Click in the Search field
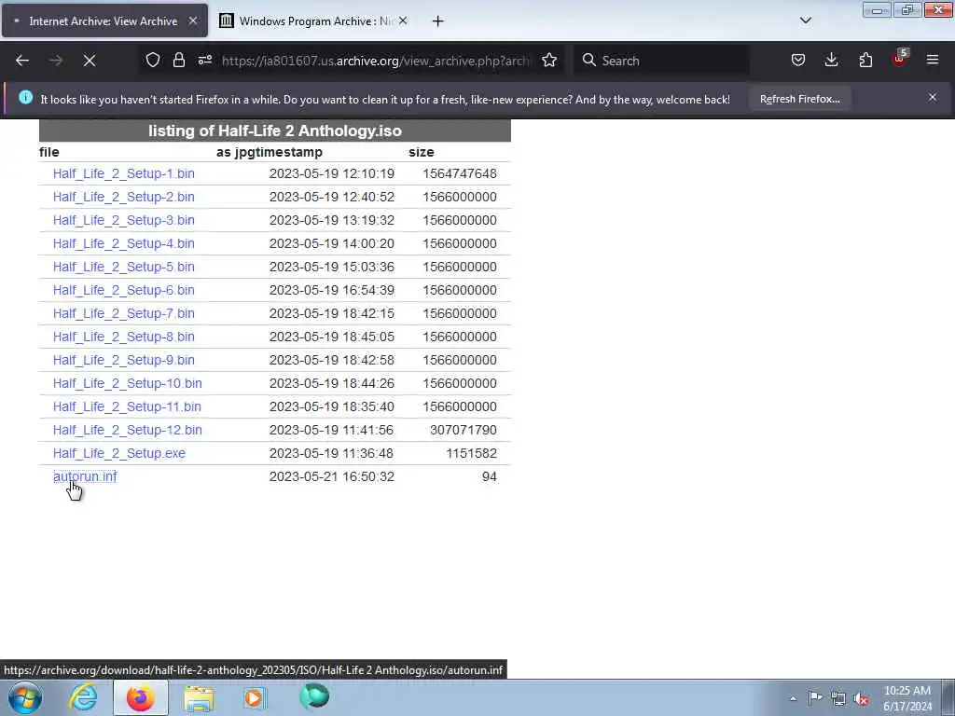The image size is (955, 716). click(661, 61)
